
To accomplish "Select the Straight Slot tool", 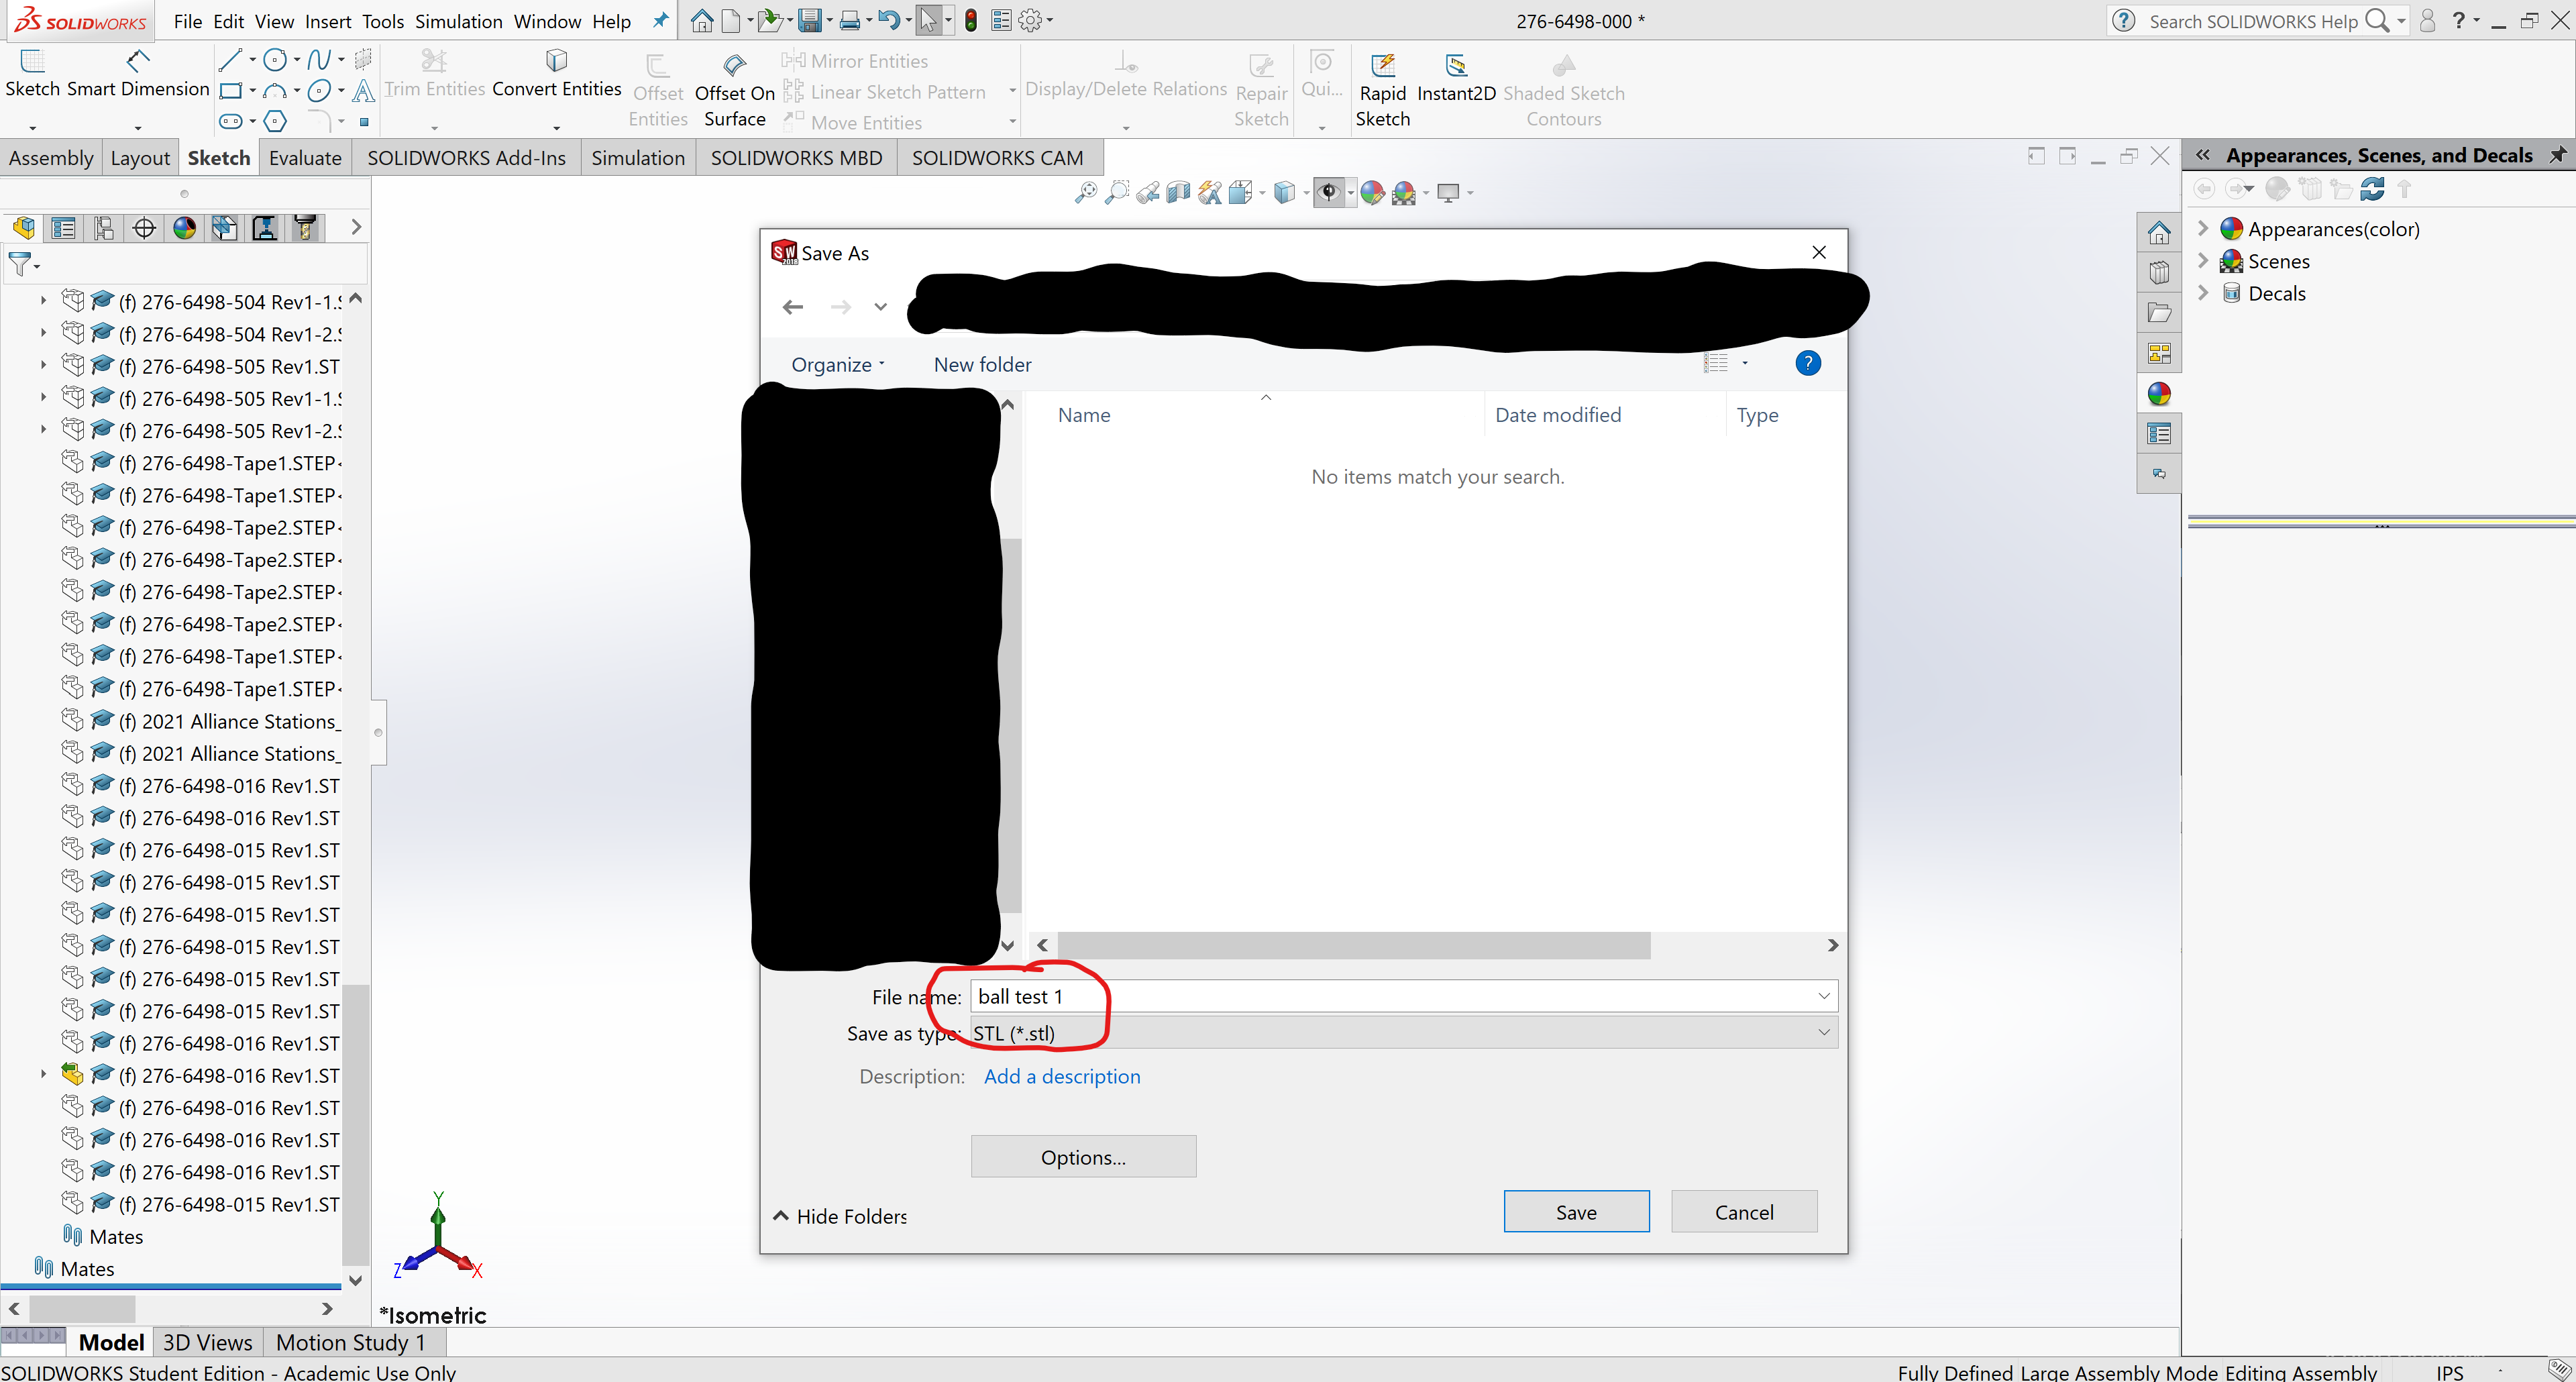I will click(230, 121).
